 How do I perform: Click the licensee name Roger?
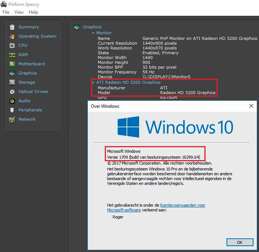[118, 217]
